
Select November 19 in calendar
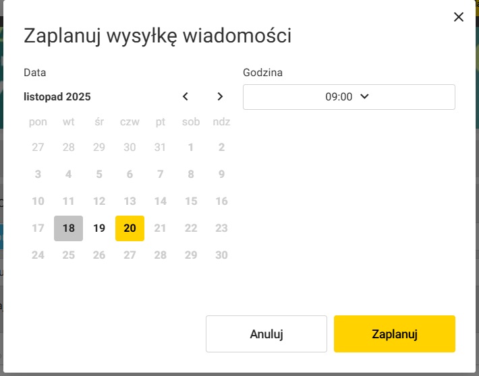(x=99, y=228)
